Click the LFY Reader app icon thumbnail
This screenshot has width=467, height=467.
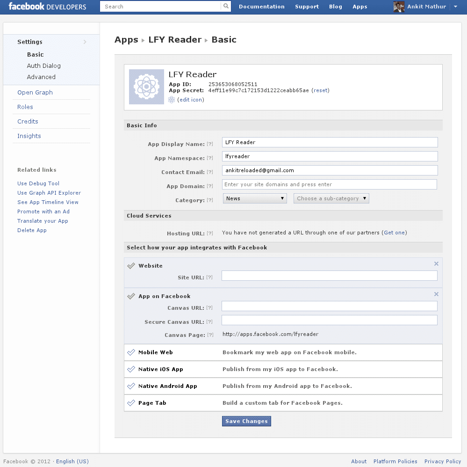pyautogui.click(x=147, y=87)
